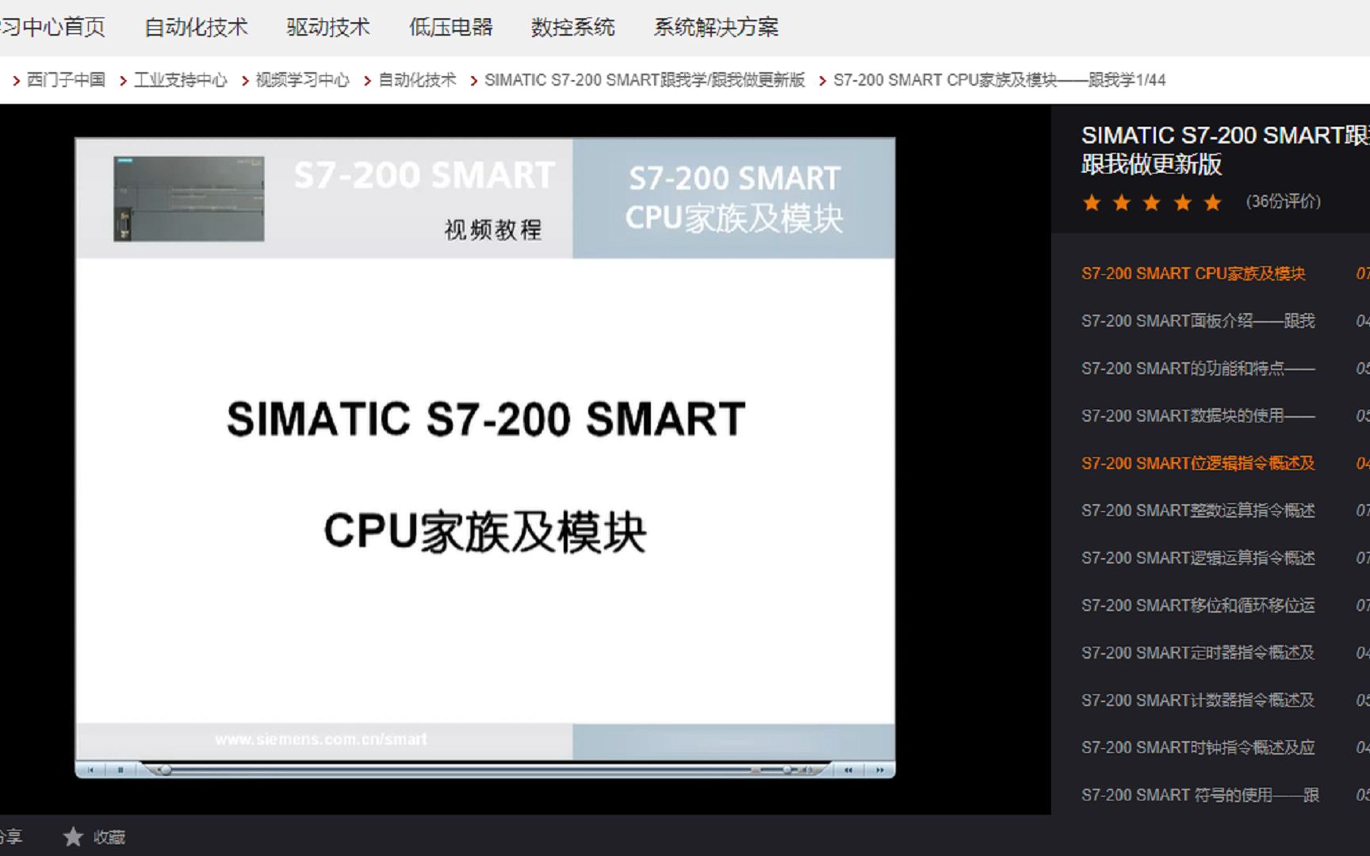Select playlist item S7-200 SMART位逻辑指令概述及
The image size is (1370, 856).
[x=1198, y=464]
